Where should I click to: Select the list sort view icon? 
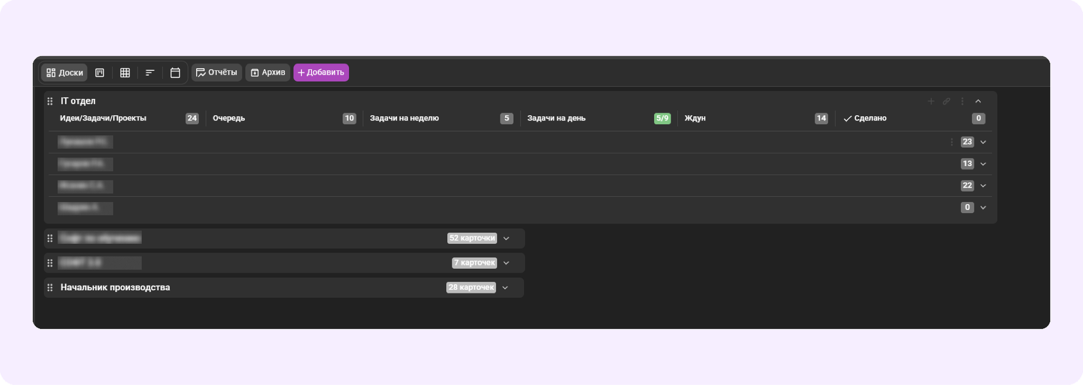pos(150,73)
